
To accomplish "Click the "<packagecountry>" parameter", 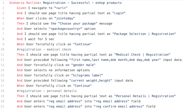I will pos(65,29).
